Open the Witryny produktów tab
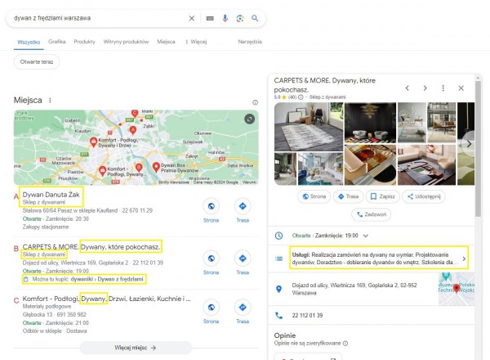This screenshot has width=490, height=360. pos(126,42)
